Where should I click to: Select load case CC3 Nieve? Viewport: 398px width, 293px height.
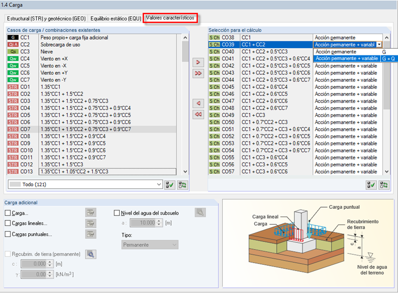91,52
